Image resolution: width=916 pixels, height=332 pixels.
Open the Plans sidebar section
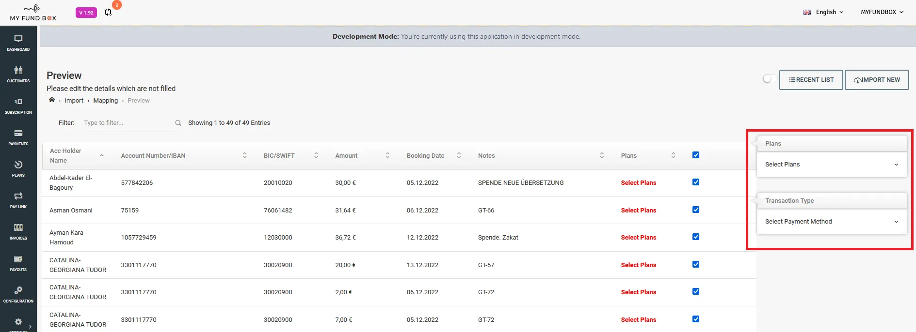[18, 169]
